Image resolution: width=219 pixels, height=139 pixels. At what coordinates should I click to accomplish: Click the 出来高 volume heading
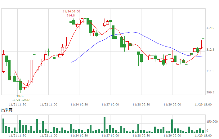[x=7, y=110]
